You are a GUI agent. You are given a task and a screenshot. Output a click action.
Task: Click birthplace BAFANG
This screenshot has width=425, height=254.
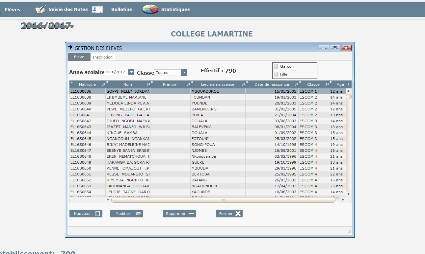tap(199, 180)
